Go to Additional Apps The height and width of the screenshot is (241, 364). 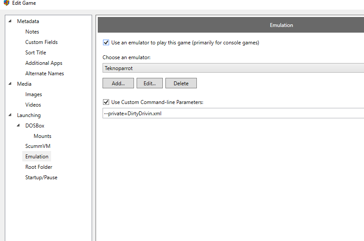(44, 63)
